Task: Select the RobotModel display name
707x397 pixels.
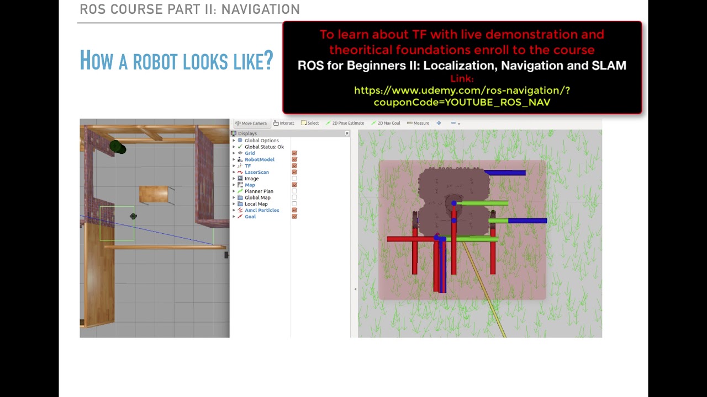Action: click(260, 159)
